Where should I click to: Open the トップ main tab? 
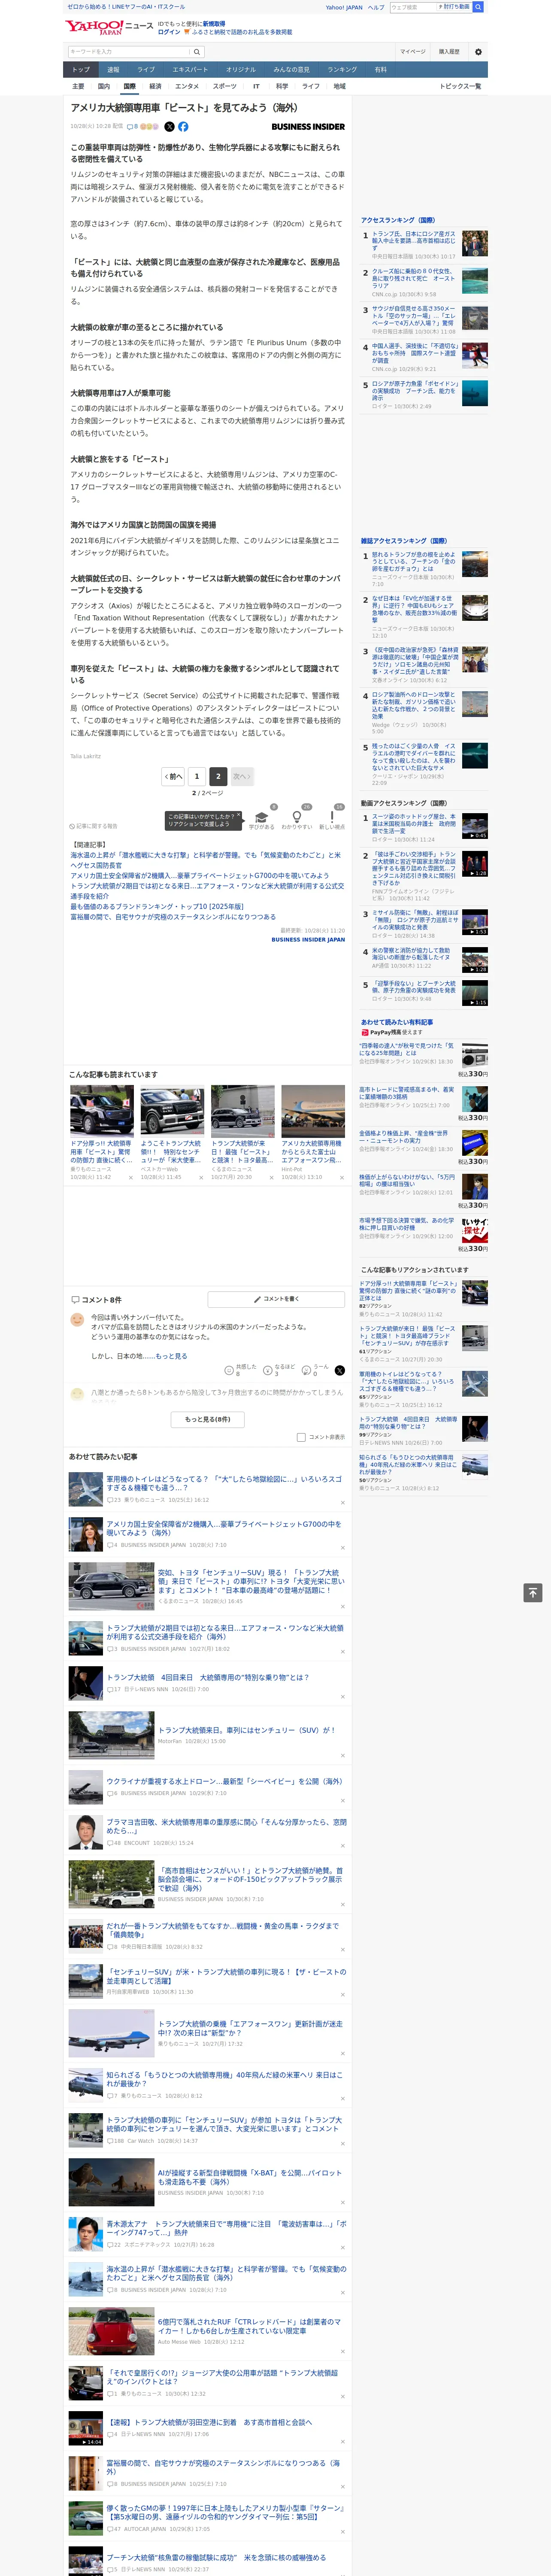point(81,70)
